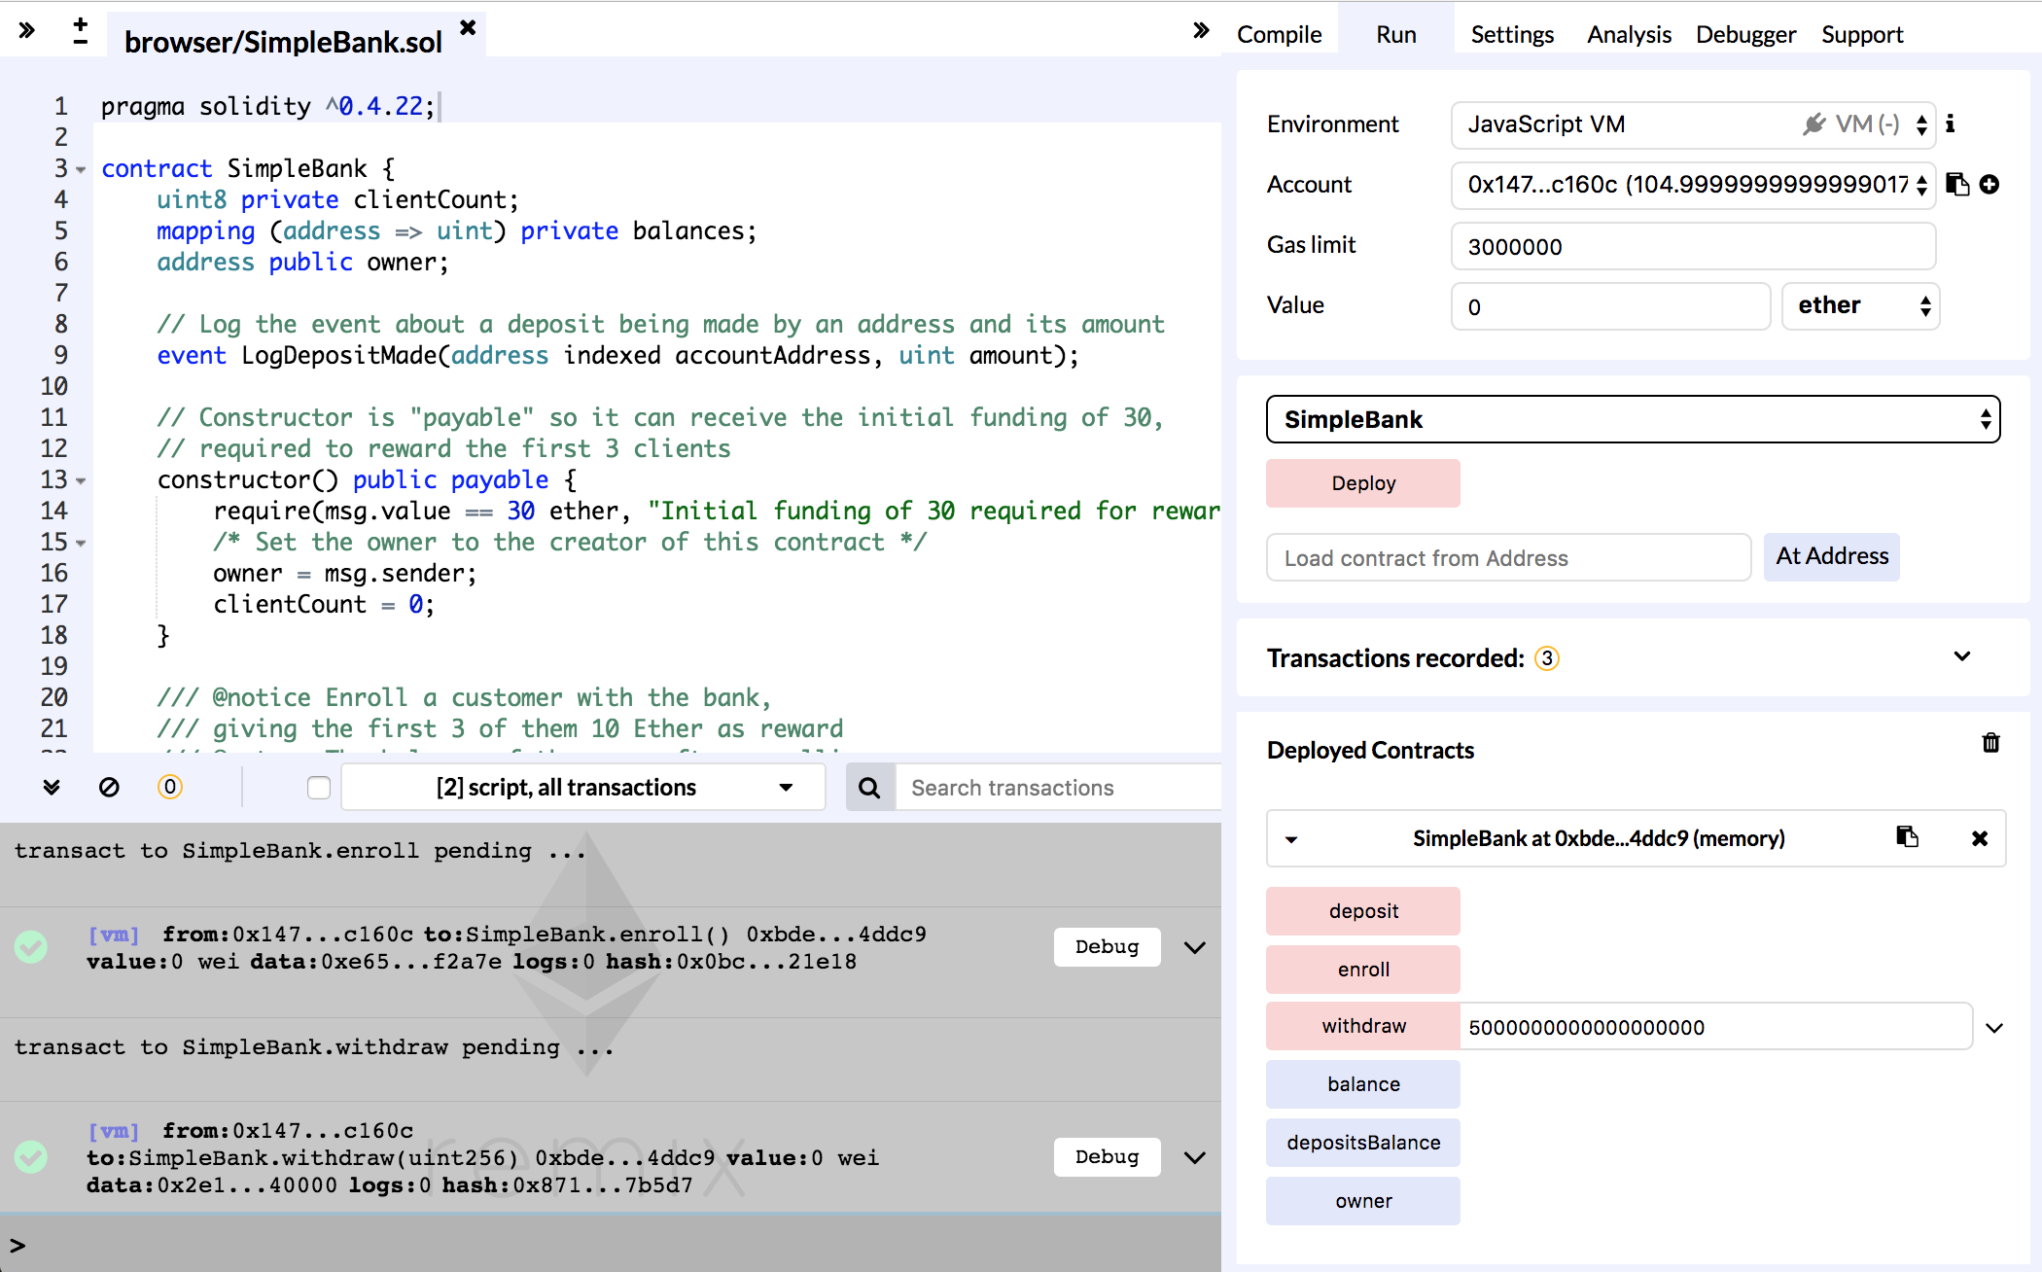Open the ether unit dropdown
Viewport: 2042px width, 1272px height.
click(1860, 306)
